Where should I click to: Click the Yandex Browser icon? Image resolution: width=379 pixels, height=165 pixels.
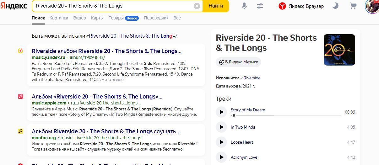(282, 6)
